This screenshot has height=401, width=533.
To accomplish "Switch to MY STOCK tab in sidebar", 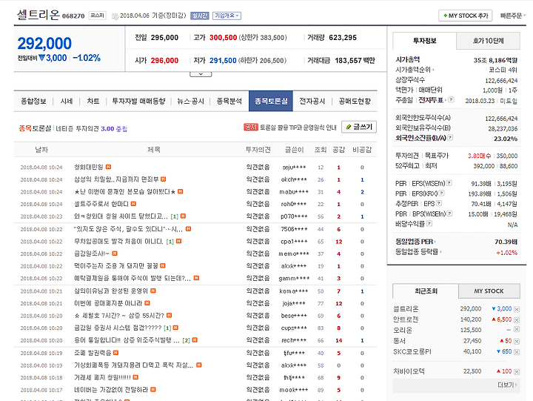I will click(x=489, y=291).
